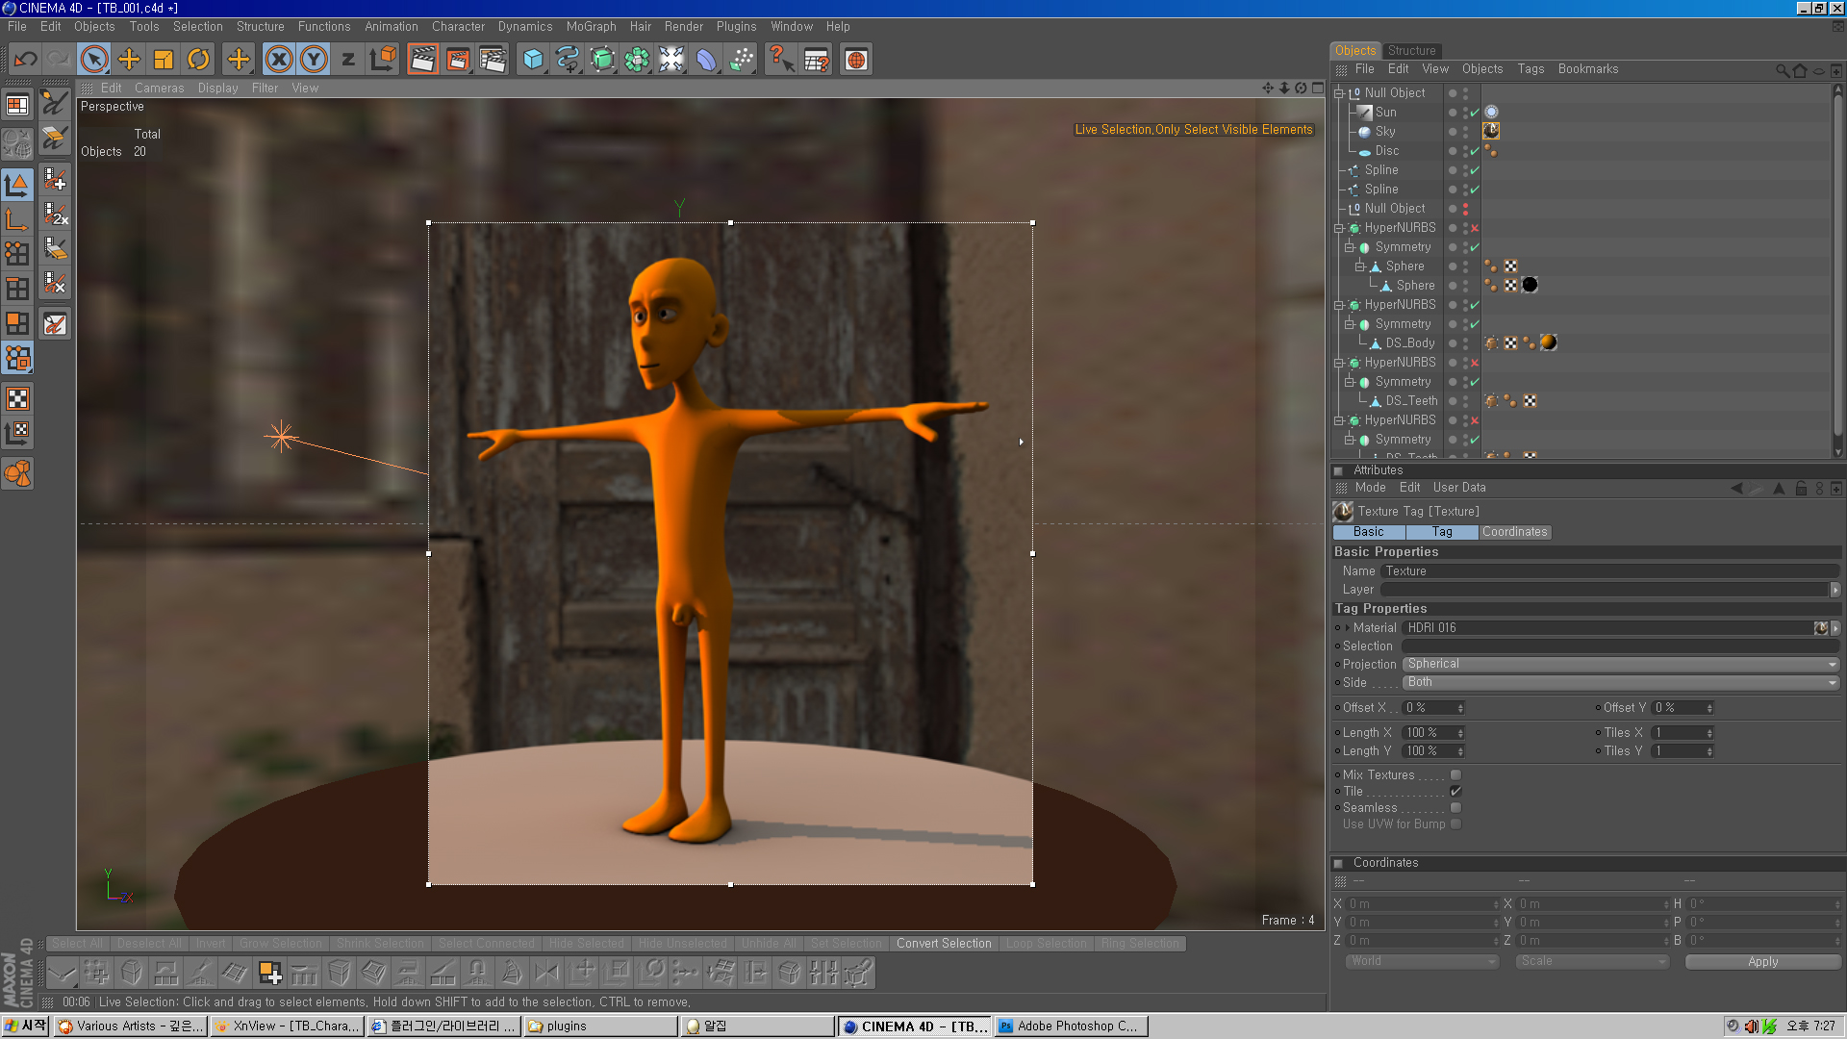Open the context help question-mark icon
Image resolution: width=1847 pixels, height=1039 pixels.
781,60
